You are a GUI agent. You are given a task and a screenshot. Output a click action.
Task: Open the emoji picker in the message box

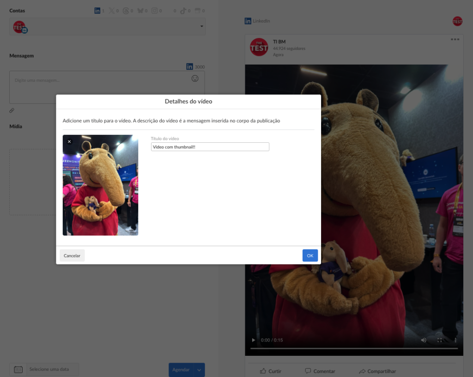tap(195, 79)
